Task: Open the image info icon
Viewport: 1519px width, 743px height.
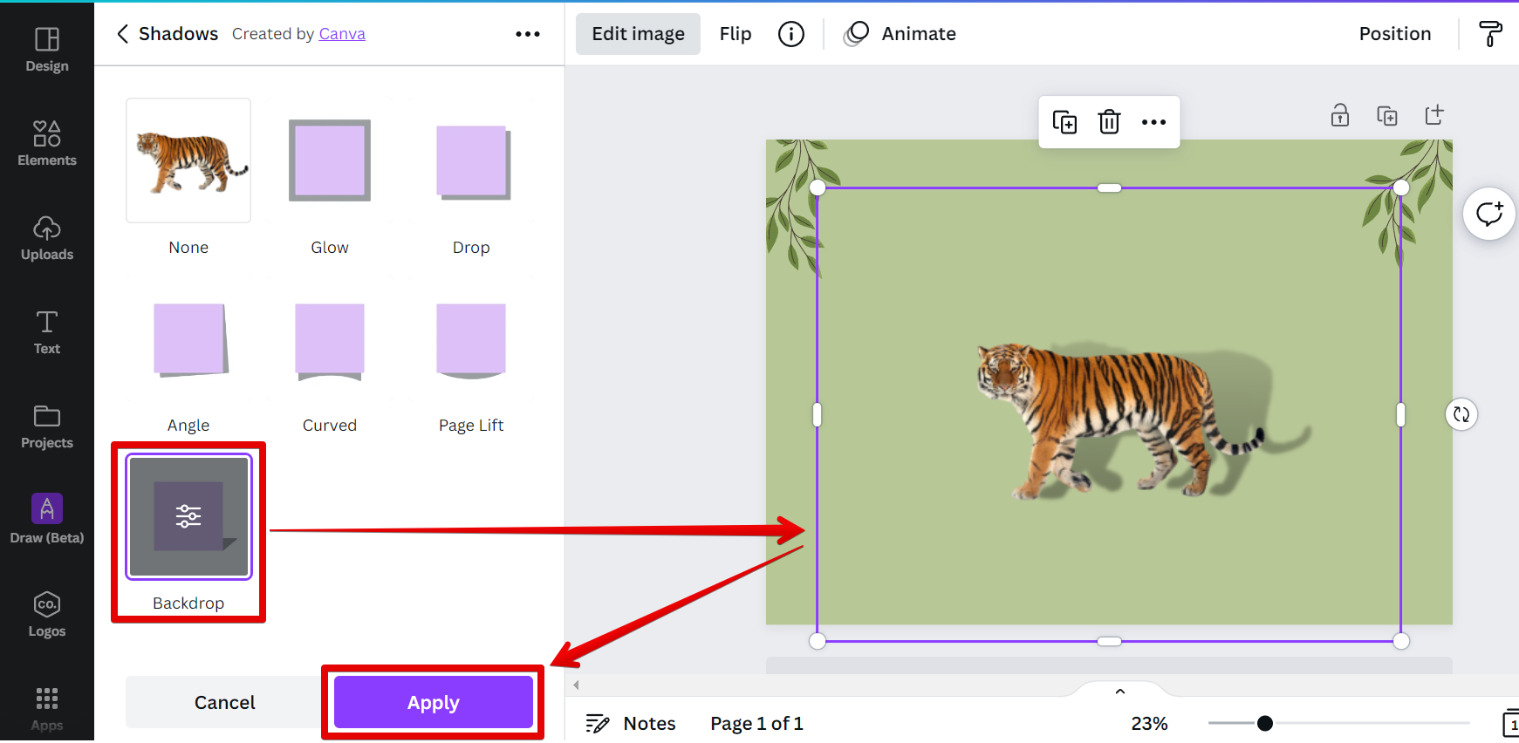Action: [790, 34]
